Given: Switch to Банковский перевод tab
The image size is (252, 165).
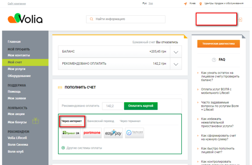Looking at the screenshot, I should pos(101,121).
